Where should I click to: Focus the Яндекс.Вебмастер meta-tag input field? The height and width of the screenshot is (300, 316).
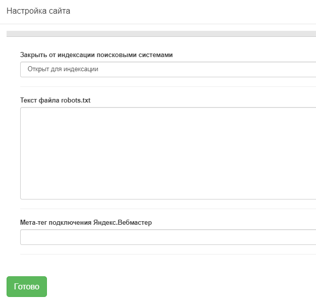click(x=168, y=237)
